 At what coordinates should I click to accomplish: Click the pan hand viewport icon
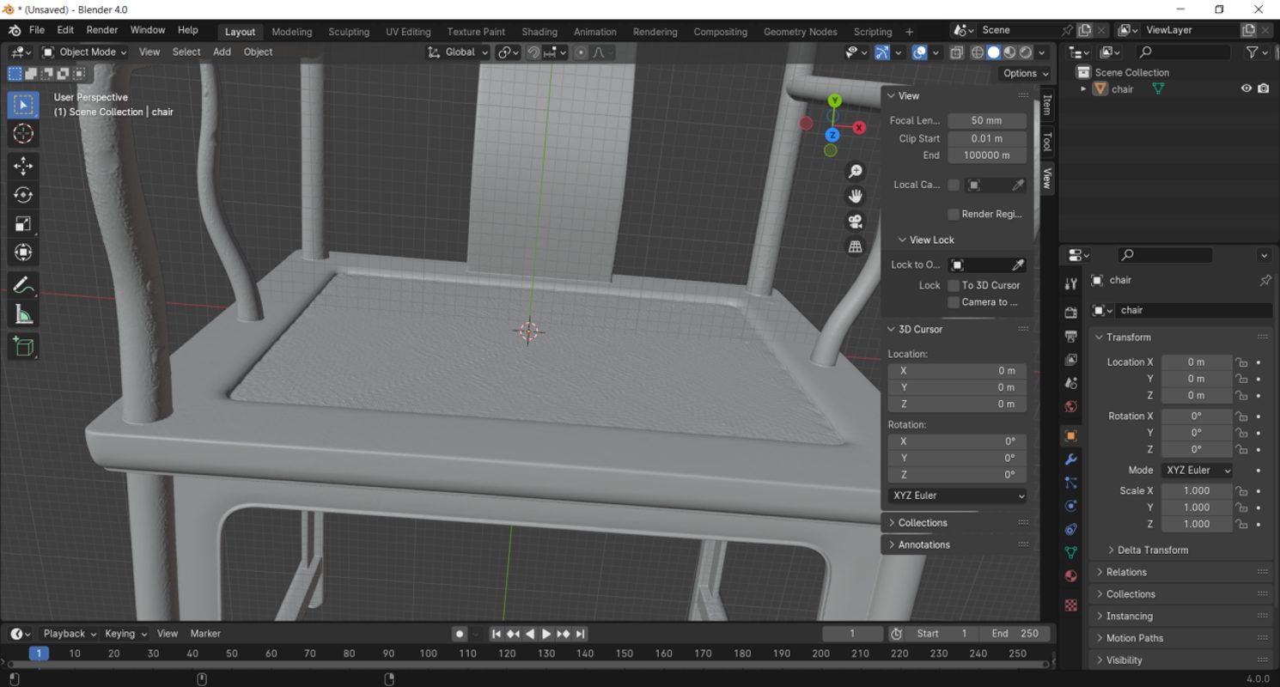pos(855,197)
